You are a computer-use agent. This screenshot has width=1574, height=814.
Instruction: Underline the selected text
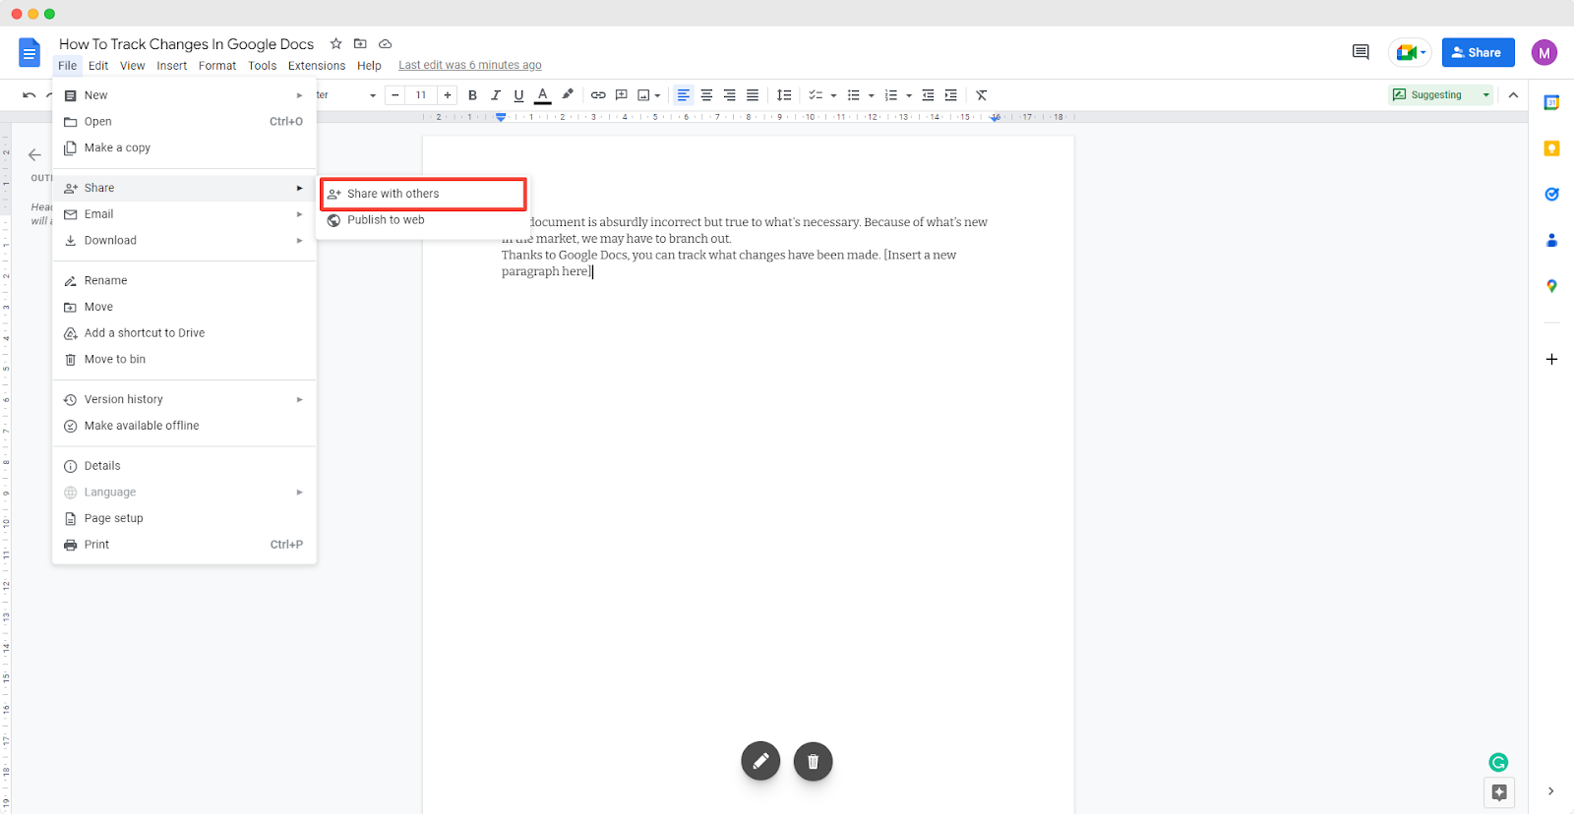518,95
